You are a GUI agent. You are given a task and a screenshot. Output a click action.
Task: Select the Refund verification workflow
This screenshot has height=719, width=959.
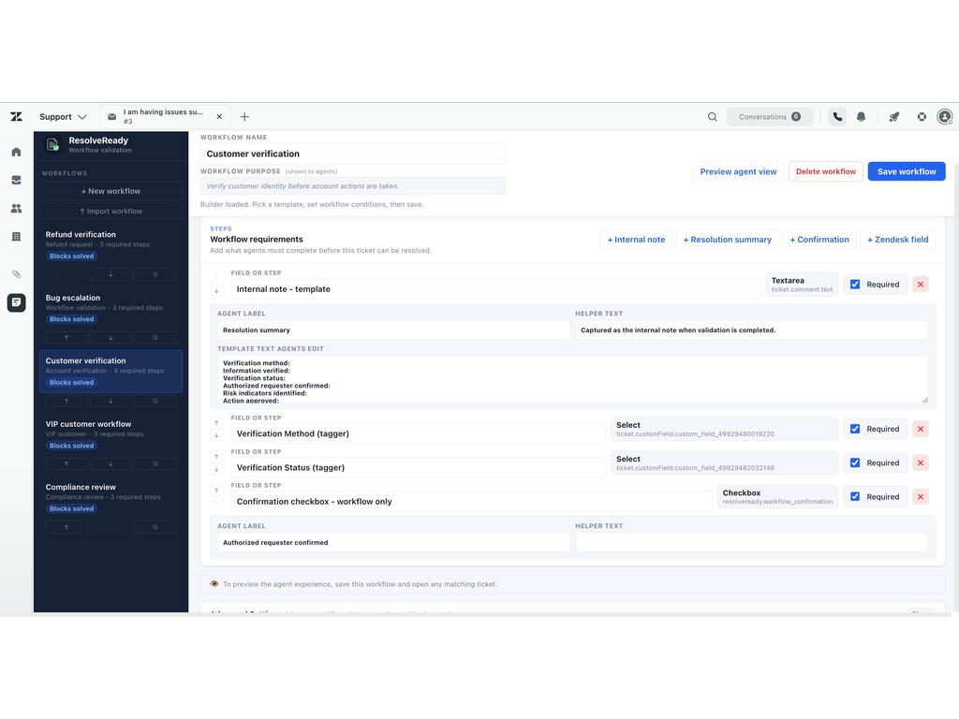tap(111, 245)
